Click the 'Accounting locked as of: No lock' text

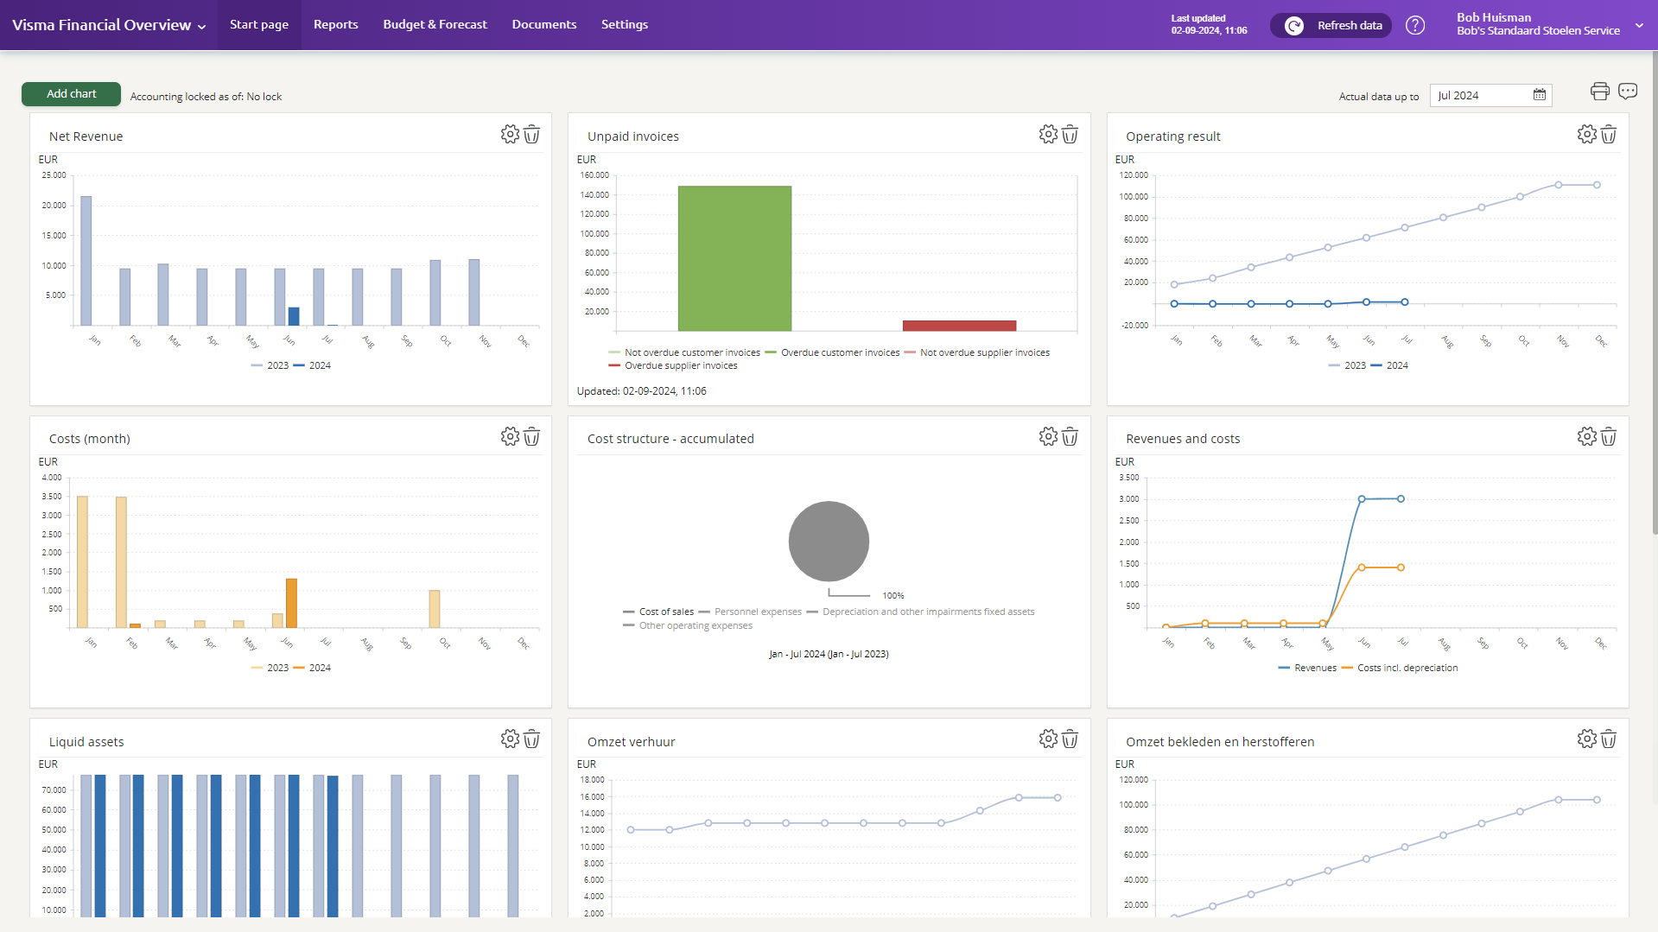point(206,97)
